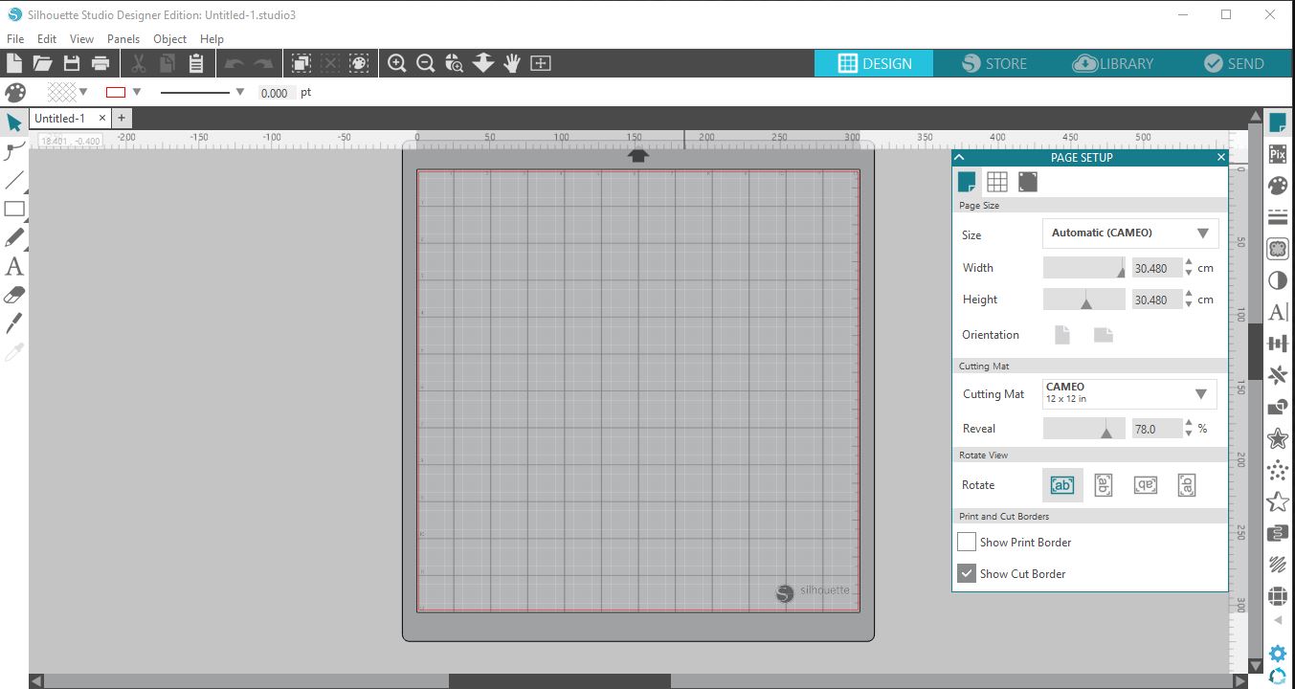Open the Transform align panel
1295x689 pixels.
(x=1277, y=344)
